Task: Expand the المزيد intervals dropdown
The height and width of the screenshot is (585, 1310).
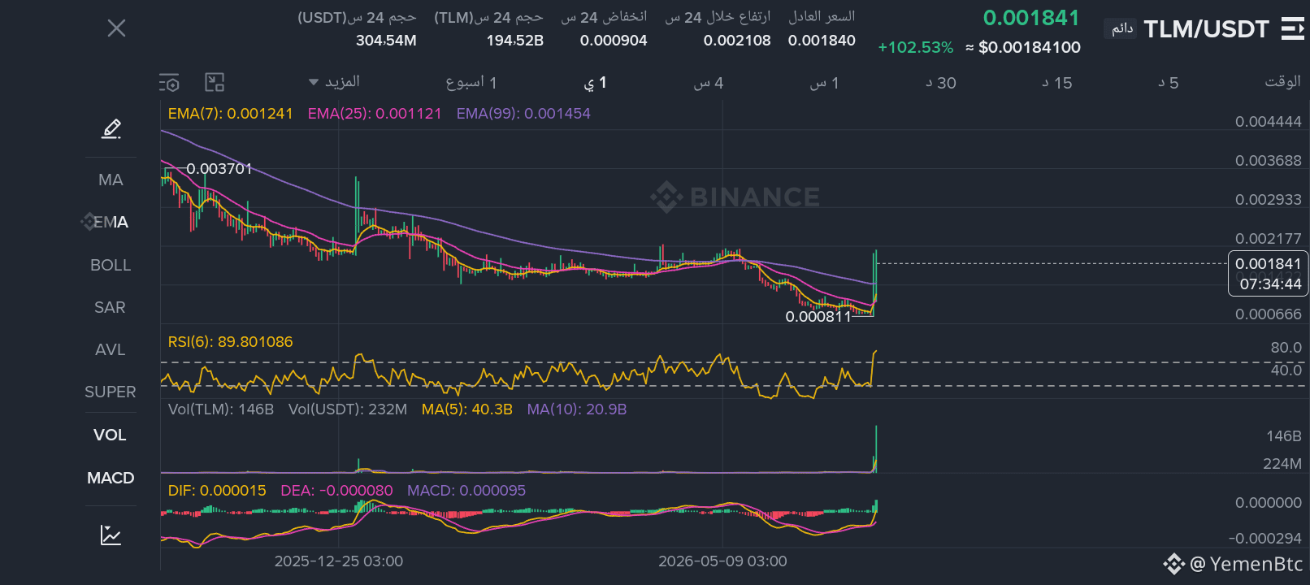Action: [335, 82]
